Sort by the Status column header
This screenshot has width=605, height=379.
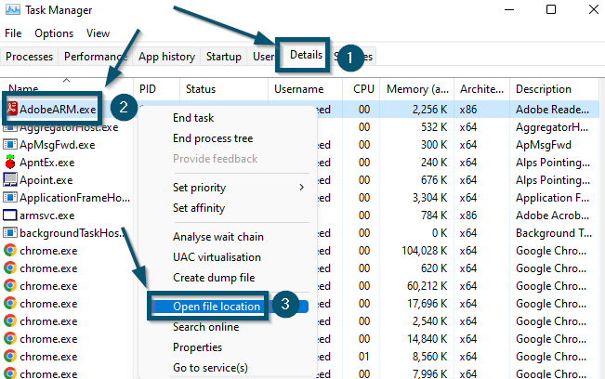[201, 89]
